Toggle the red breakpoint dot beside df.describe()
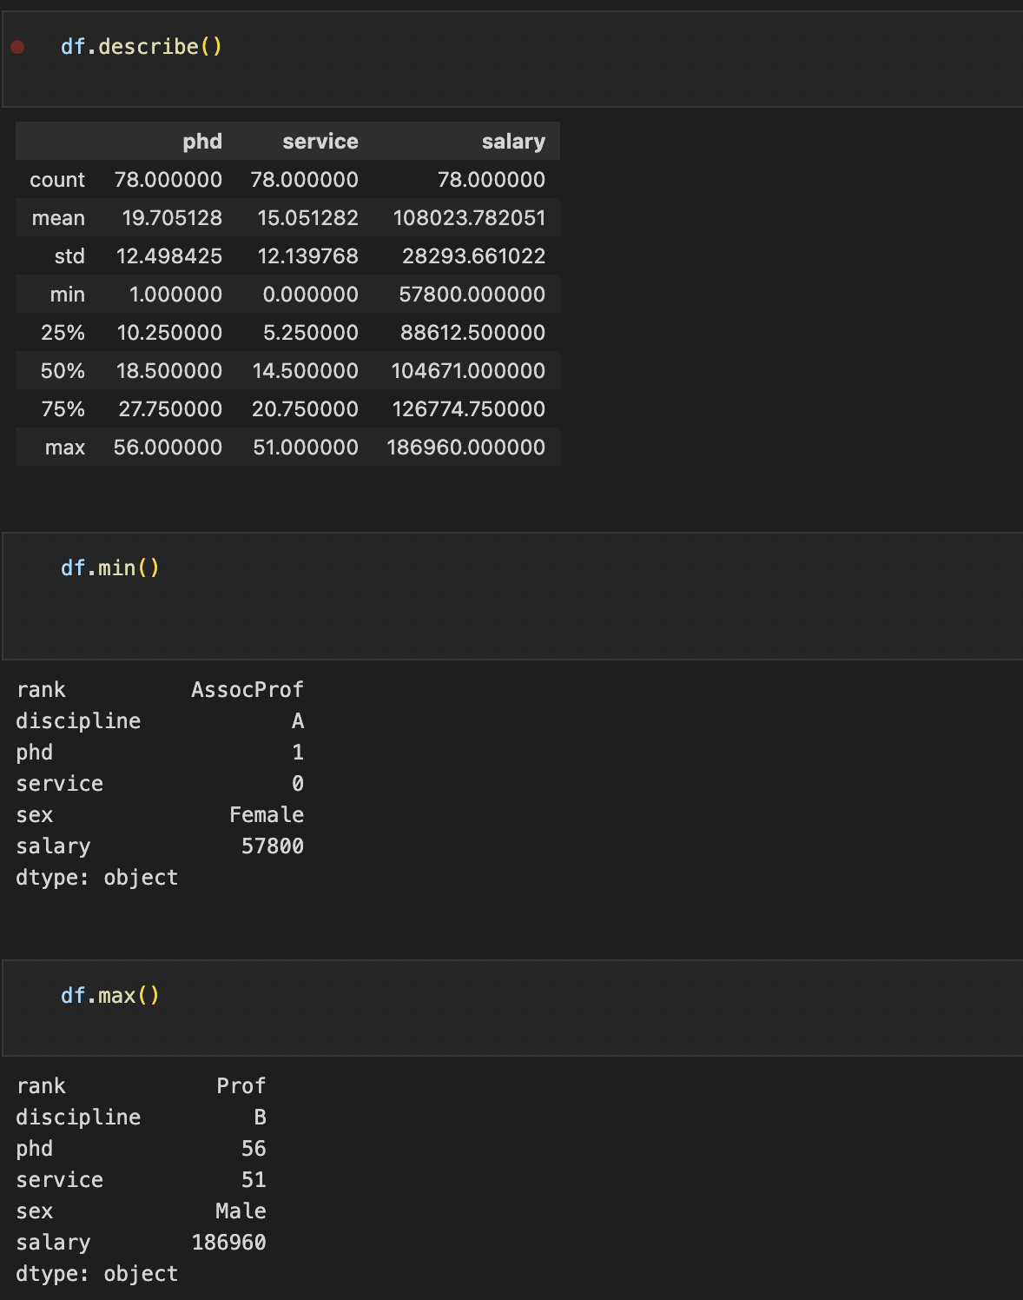Image resolution: width=1023 pixels, height=1300 pixels. (17, 47)
